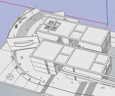The width and height of the screenshot is (115, 96).
Task: Select the solid red axis line
Action: point(54,13)
